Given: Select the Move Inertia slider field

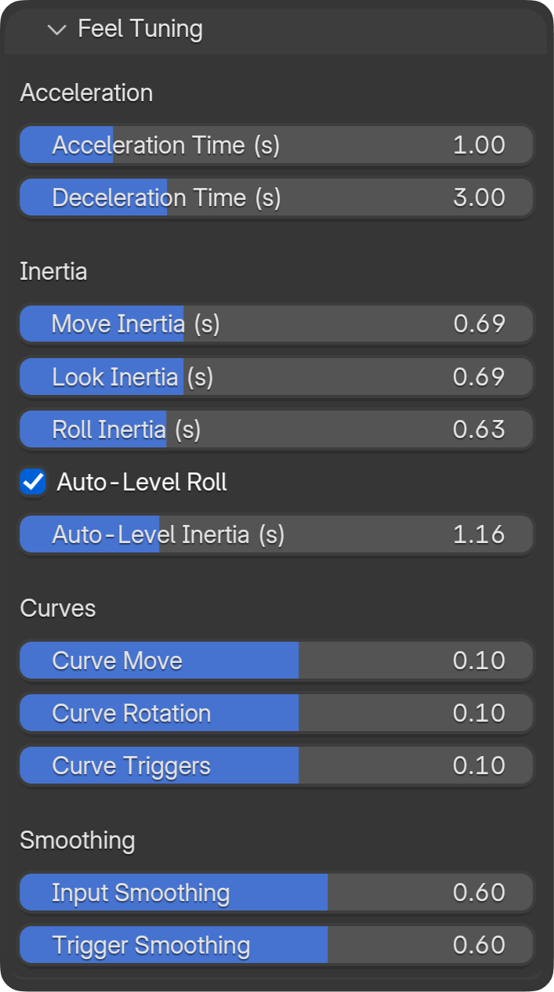Looking at the screenshot, I should click(x=277, y=324).
